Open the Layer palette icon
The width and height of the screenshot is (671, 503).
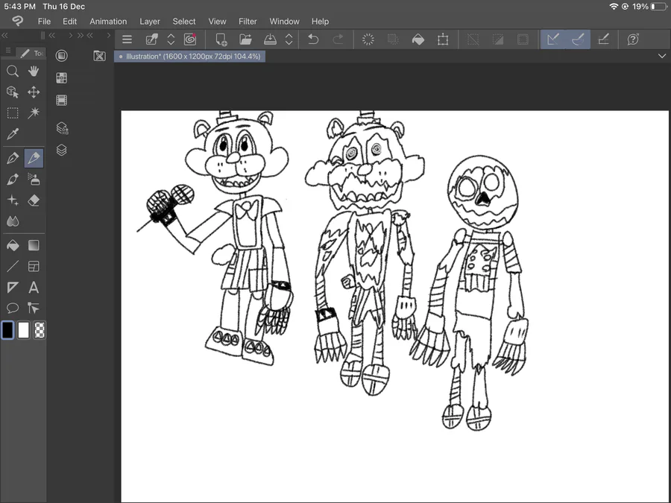click(62, 150)
